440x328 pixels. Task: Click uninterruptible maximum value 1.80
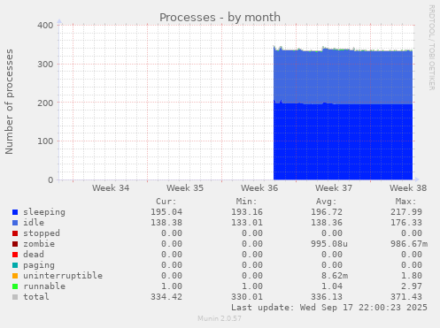412,276
